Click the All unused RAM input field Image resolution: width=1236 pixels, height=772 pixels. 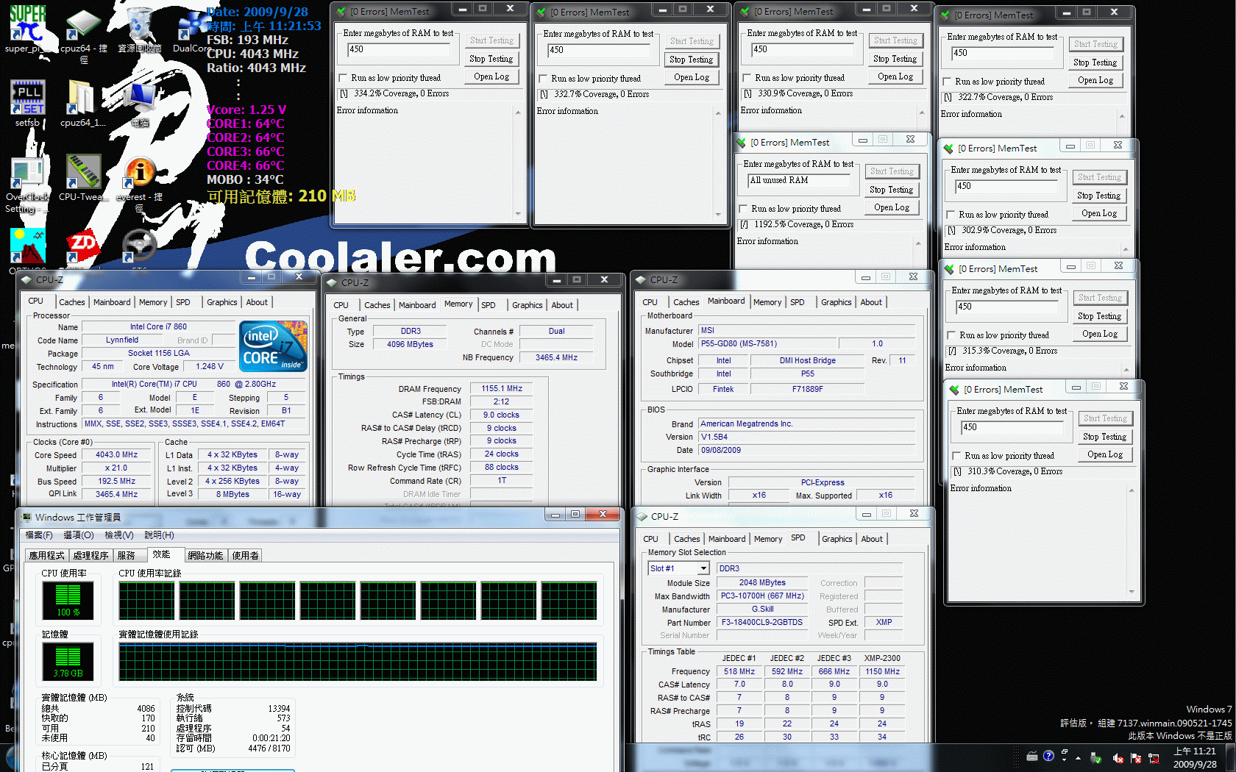(x=799, y=180)
